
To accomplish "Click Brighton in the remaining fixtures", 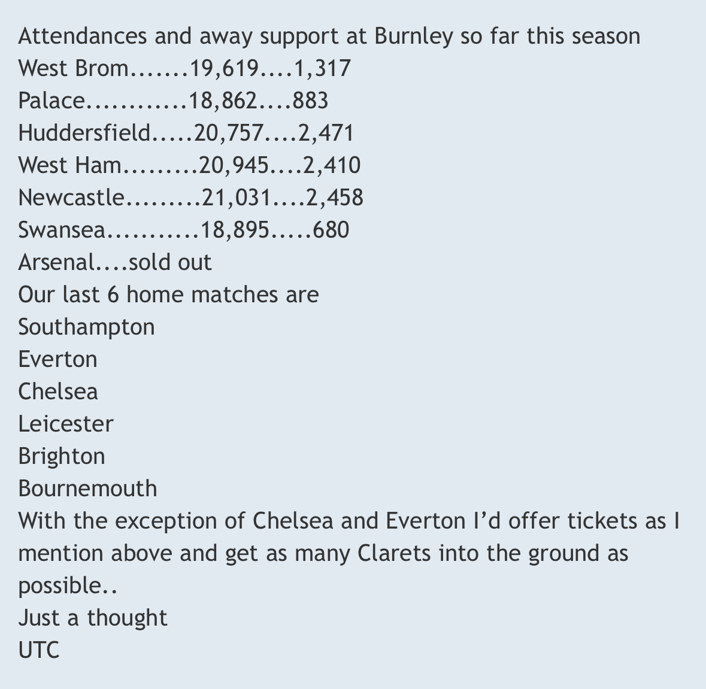I will 62,456.
